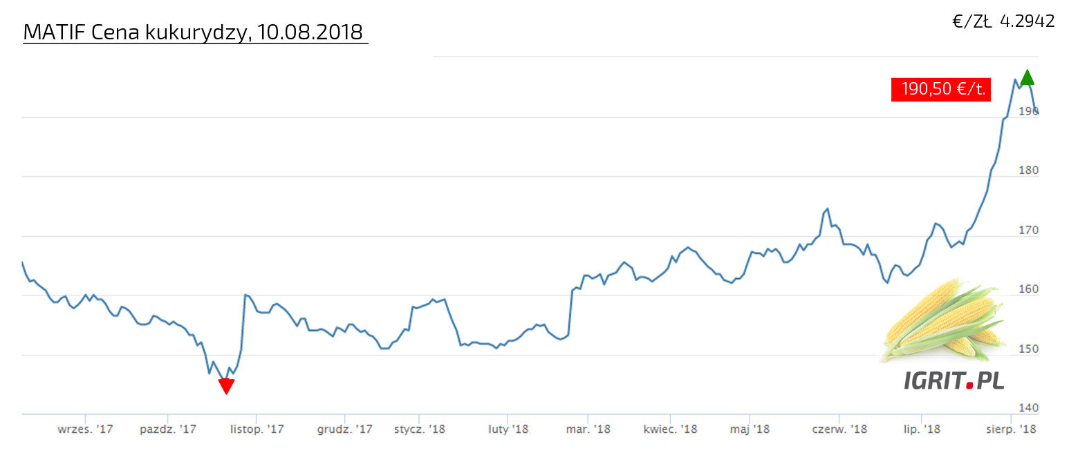Select the sierp. '18 axis label
The image size is (1078, 457).
[x=1011, y=429]
